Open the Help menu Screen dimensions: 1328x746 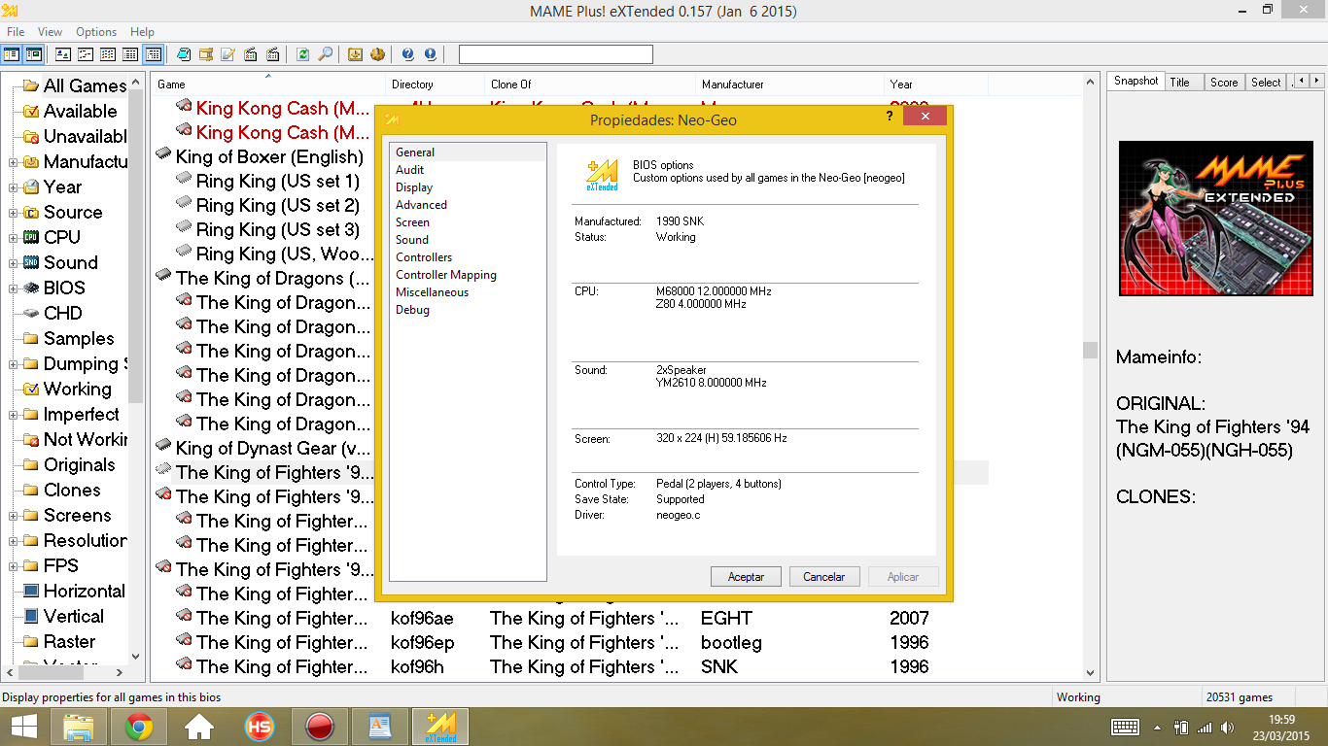pos(142,32)
